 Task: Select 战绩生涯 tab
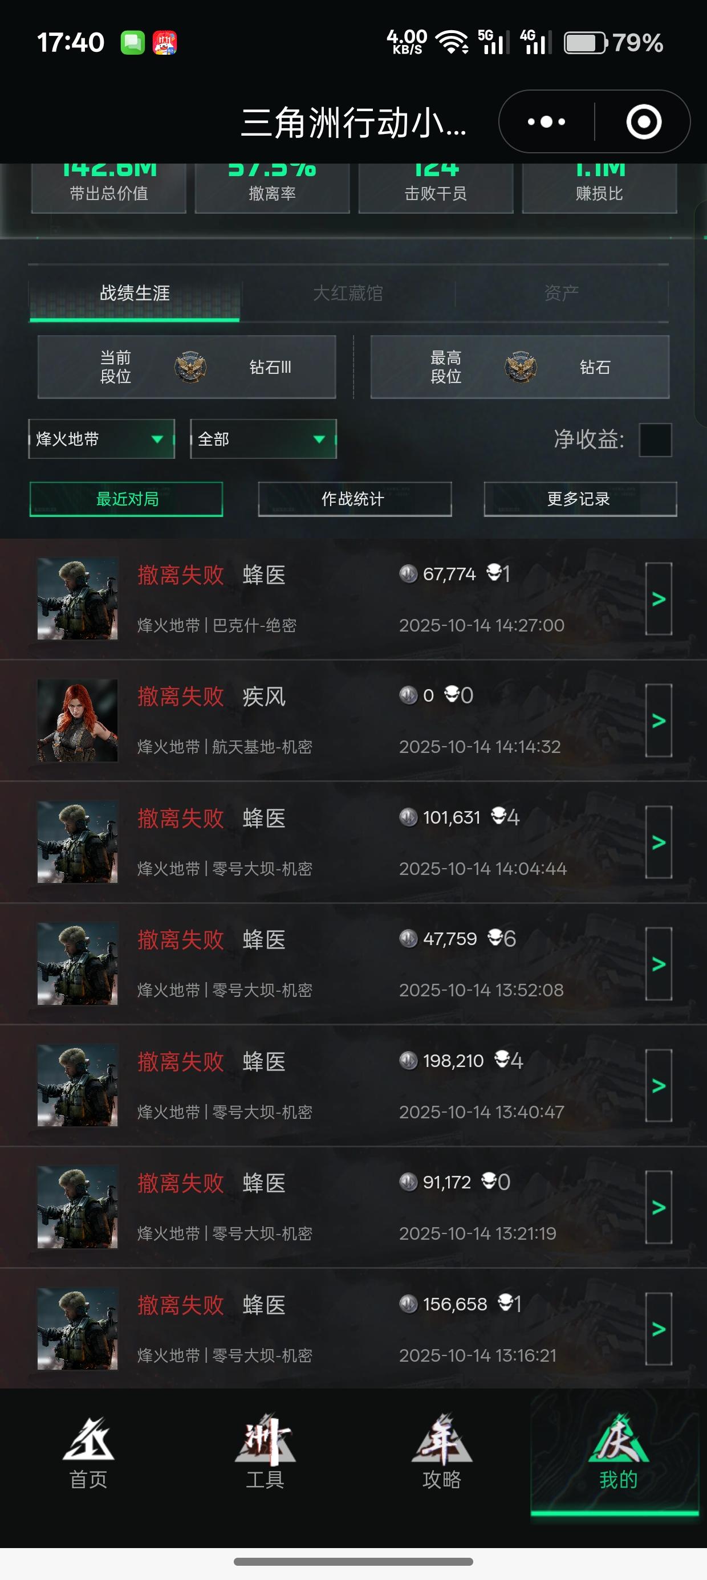(135, 294)
